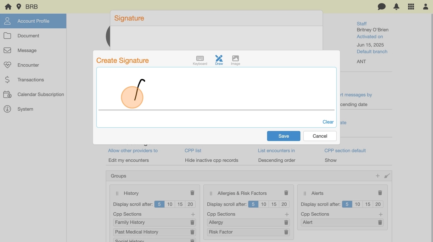The height and width of the screenshot is (242, 433).
Task: Open Encounter in the sidebar
Action: 28,65
